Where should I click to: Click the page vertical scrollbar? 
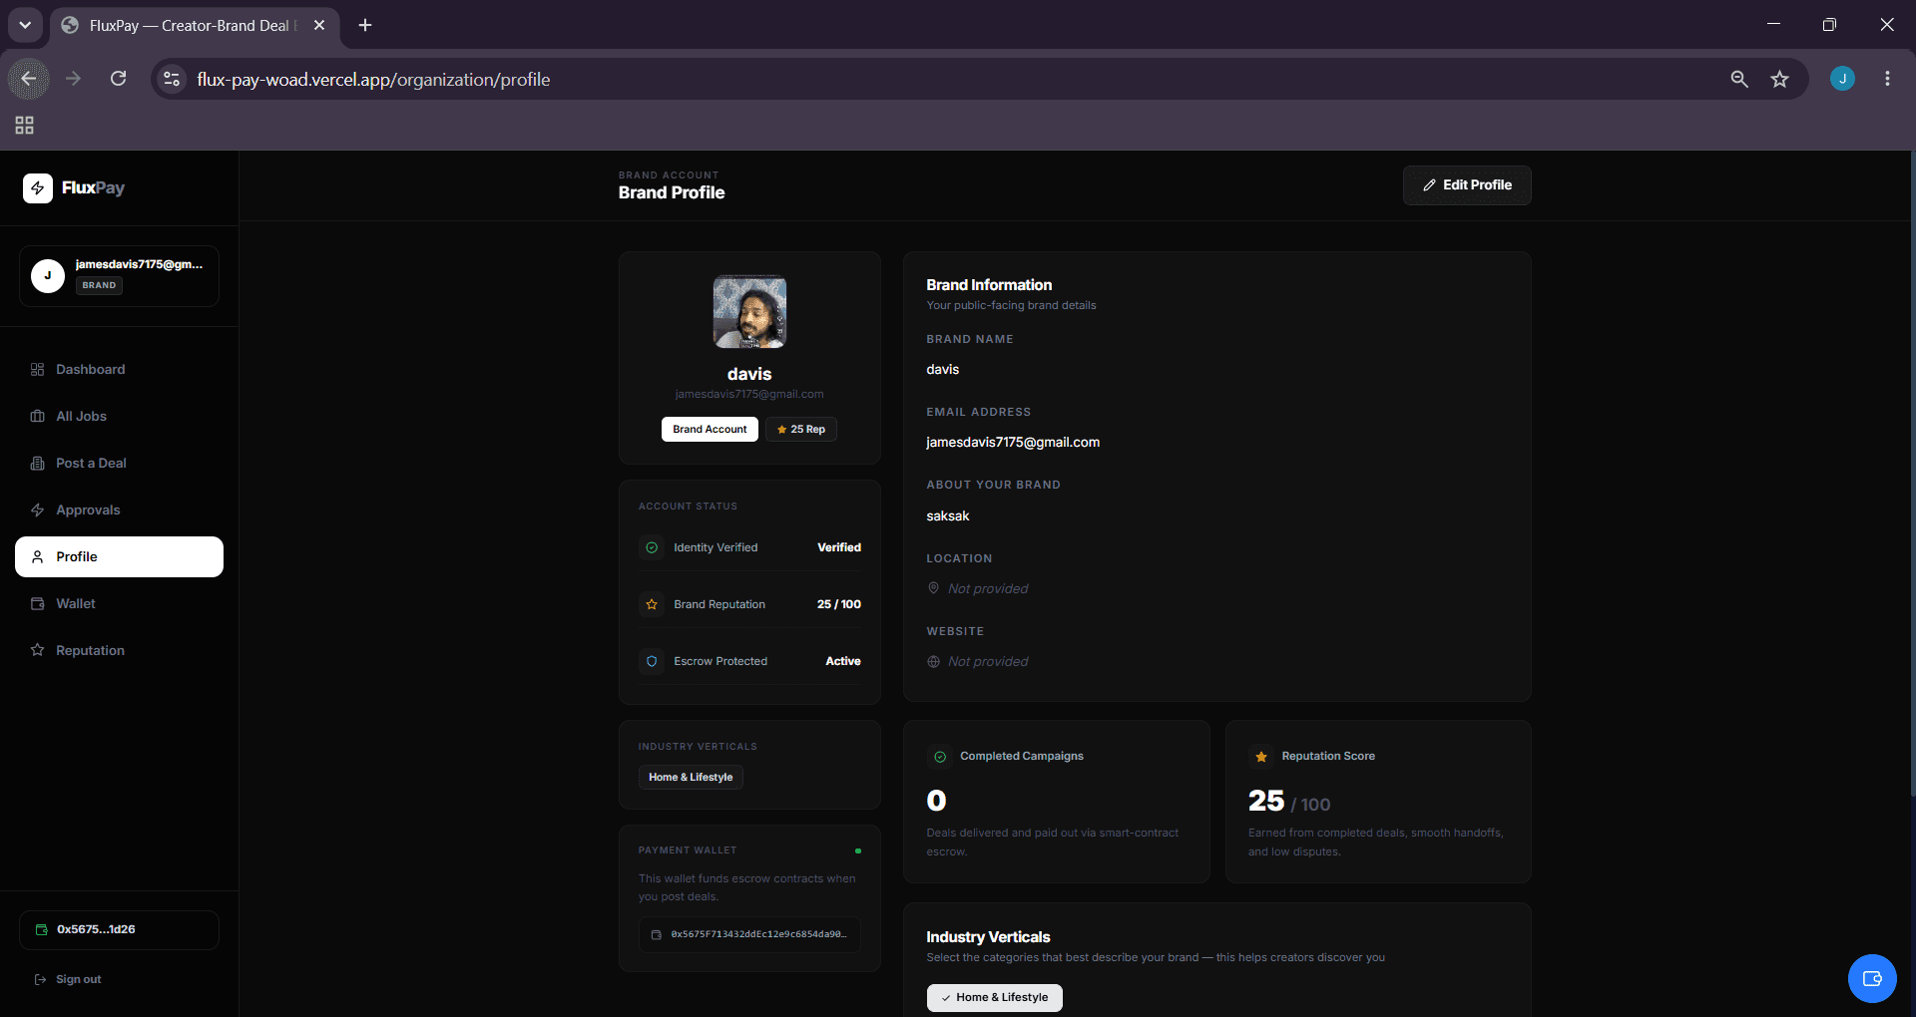tap(1912, 474)
